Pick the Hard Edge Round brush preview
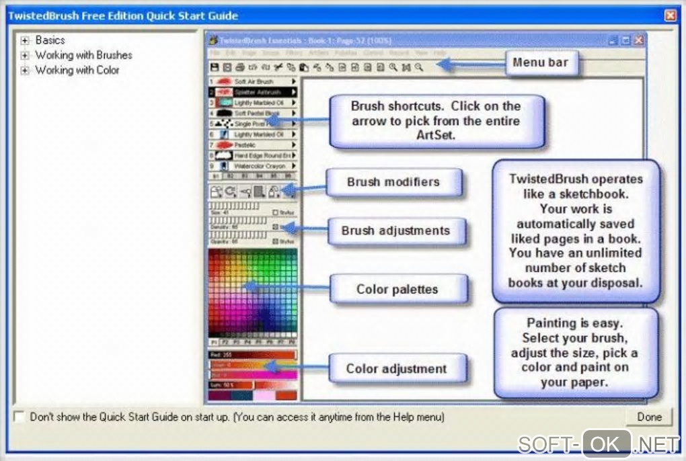686x461 pixels. coord(224,155)
